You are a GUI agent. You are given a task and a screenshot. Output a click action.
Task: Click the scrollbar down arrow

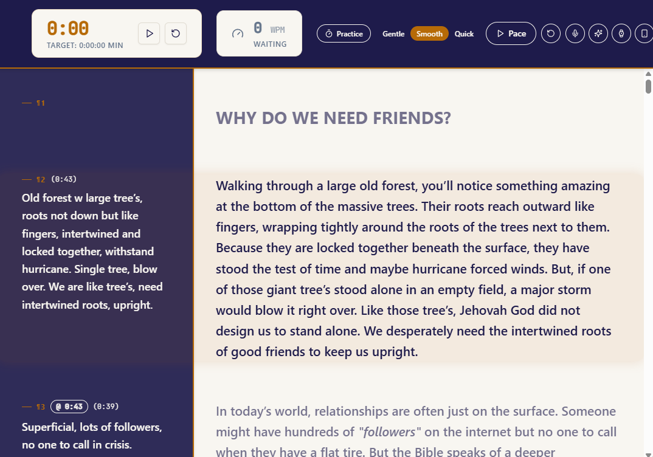point(648,454)
